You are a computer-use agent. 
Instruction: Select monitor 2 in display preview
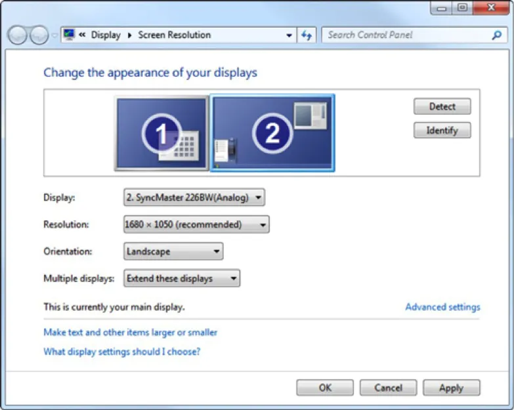[272, 133]
